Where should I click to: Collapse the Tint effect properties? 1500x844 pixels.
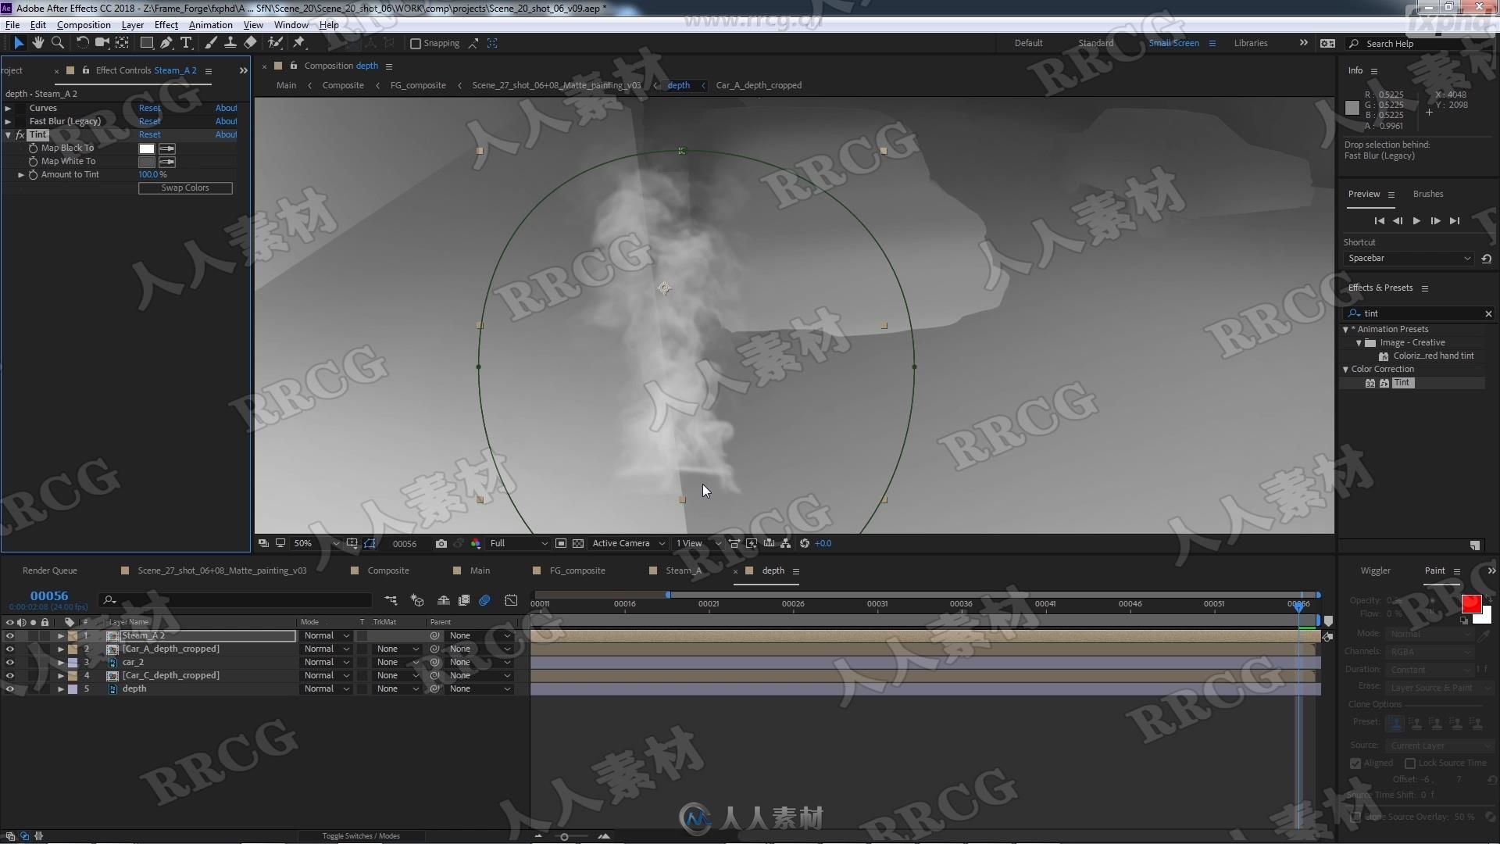pyautogui.click(x=8, y=135)
